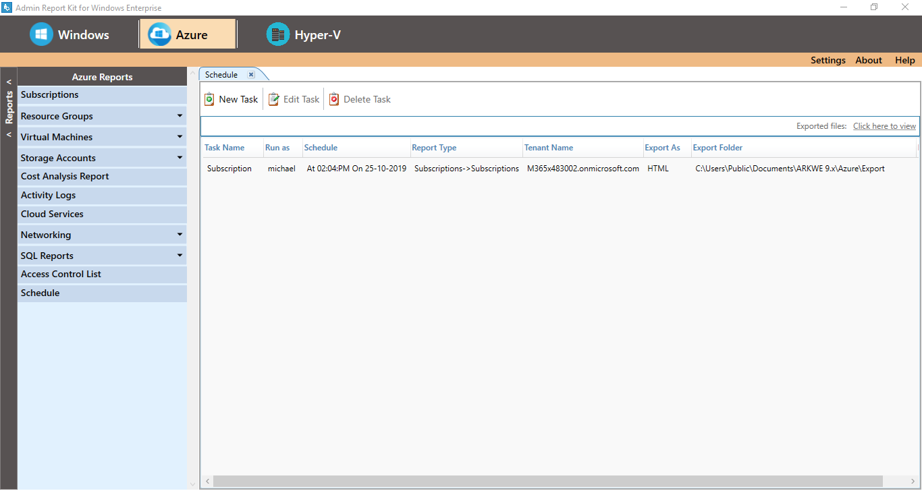Click the 'At 02:04:PM On 25-10-2019' cell
The height and width of the screenshot is (491, 922).
pos(356,169)
